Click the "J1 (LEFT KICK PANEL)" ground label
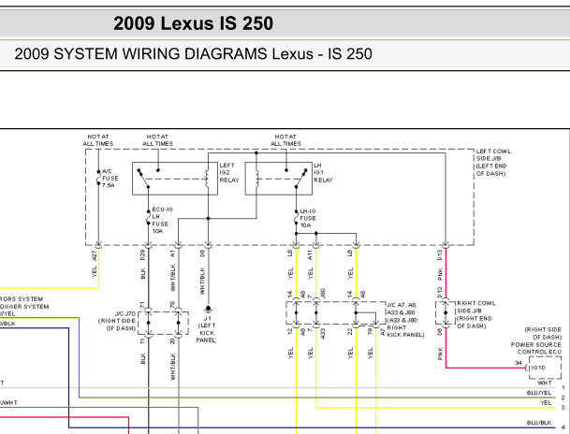 tap(207, 329)
